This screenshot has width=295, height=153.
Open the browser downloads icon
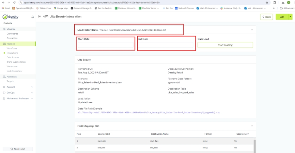[x=282, y=2]
